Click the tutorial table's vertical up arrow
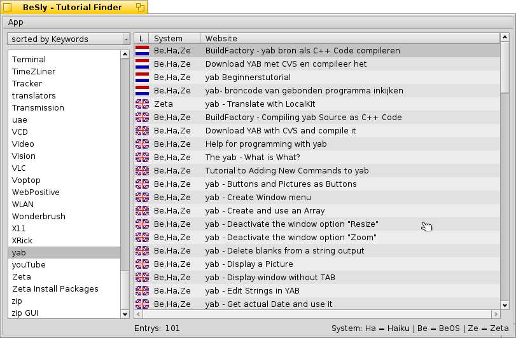 click(x=505, y=37)
